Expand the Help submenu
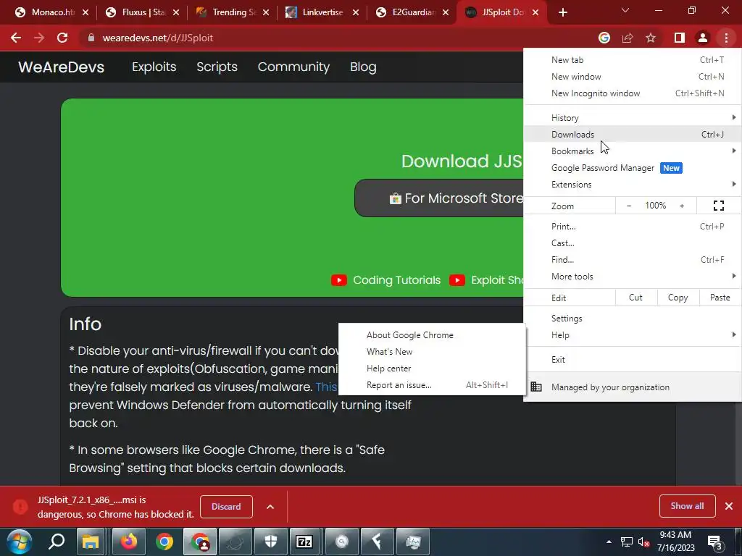This screenshot has height=556, width=742. click(633, 334)
